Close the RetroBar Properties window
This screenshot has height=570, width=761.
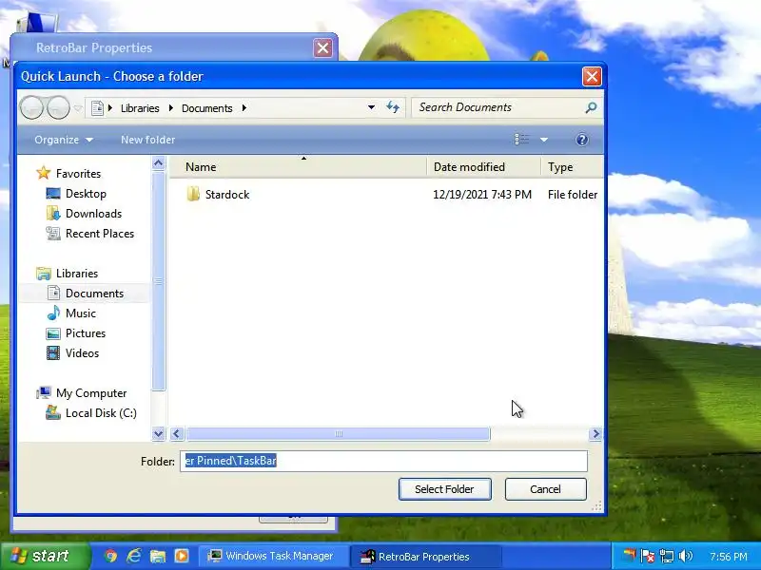pyautogui.click(x=322, y=48)
